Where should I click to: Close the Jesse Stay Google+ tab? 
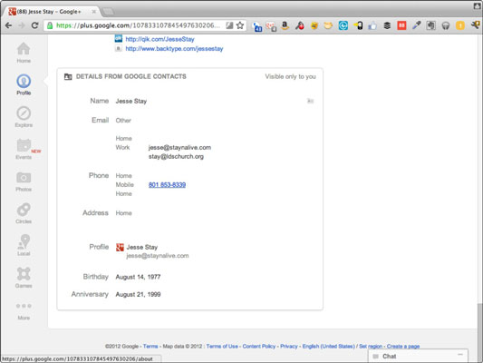pos(93,12)
